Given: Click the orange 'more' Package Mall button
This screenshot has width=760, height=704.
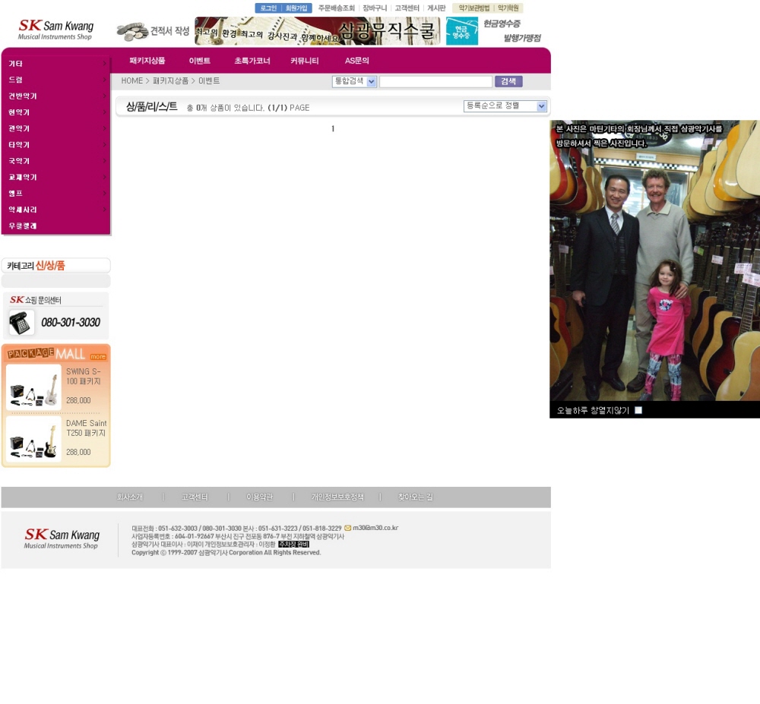Looking at the screenshot, I should click(98, 356).
